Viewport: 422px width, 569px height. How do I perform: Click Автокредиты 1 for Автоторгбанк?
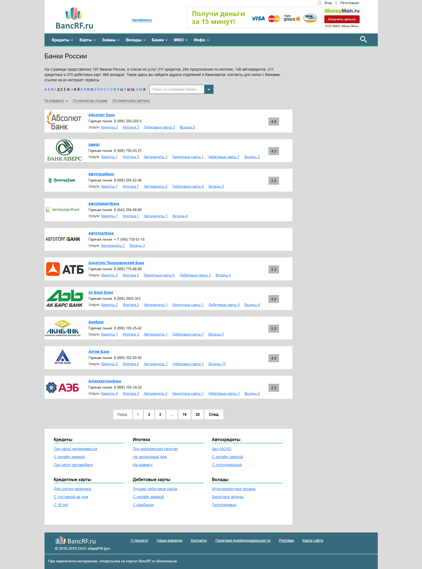click(113, 245)
